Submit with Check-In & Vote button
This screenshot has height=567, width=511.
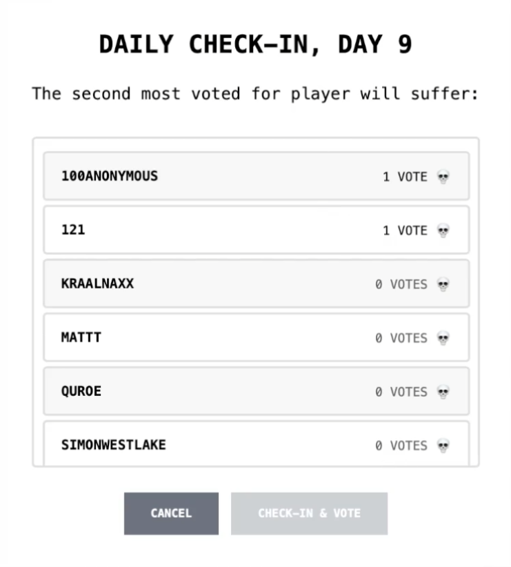coord(309,513)
